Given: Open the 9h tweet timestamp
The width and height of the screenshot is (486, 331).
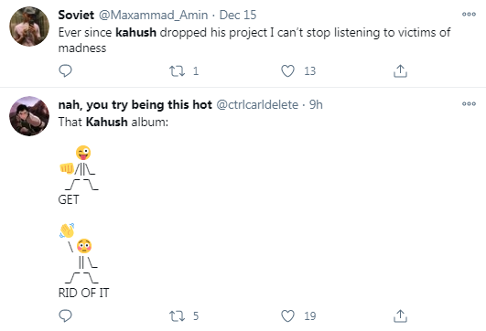Looking at the screenshot, I should (x=316, y=104).
